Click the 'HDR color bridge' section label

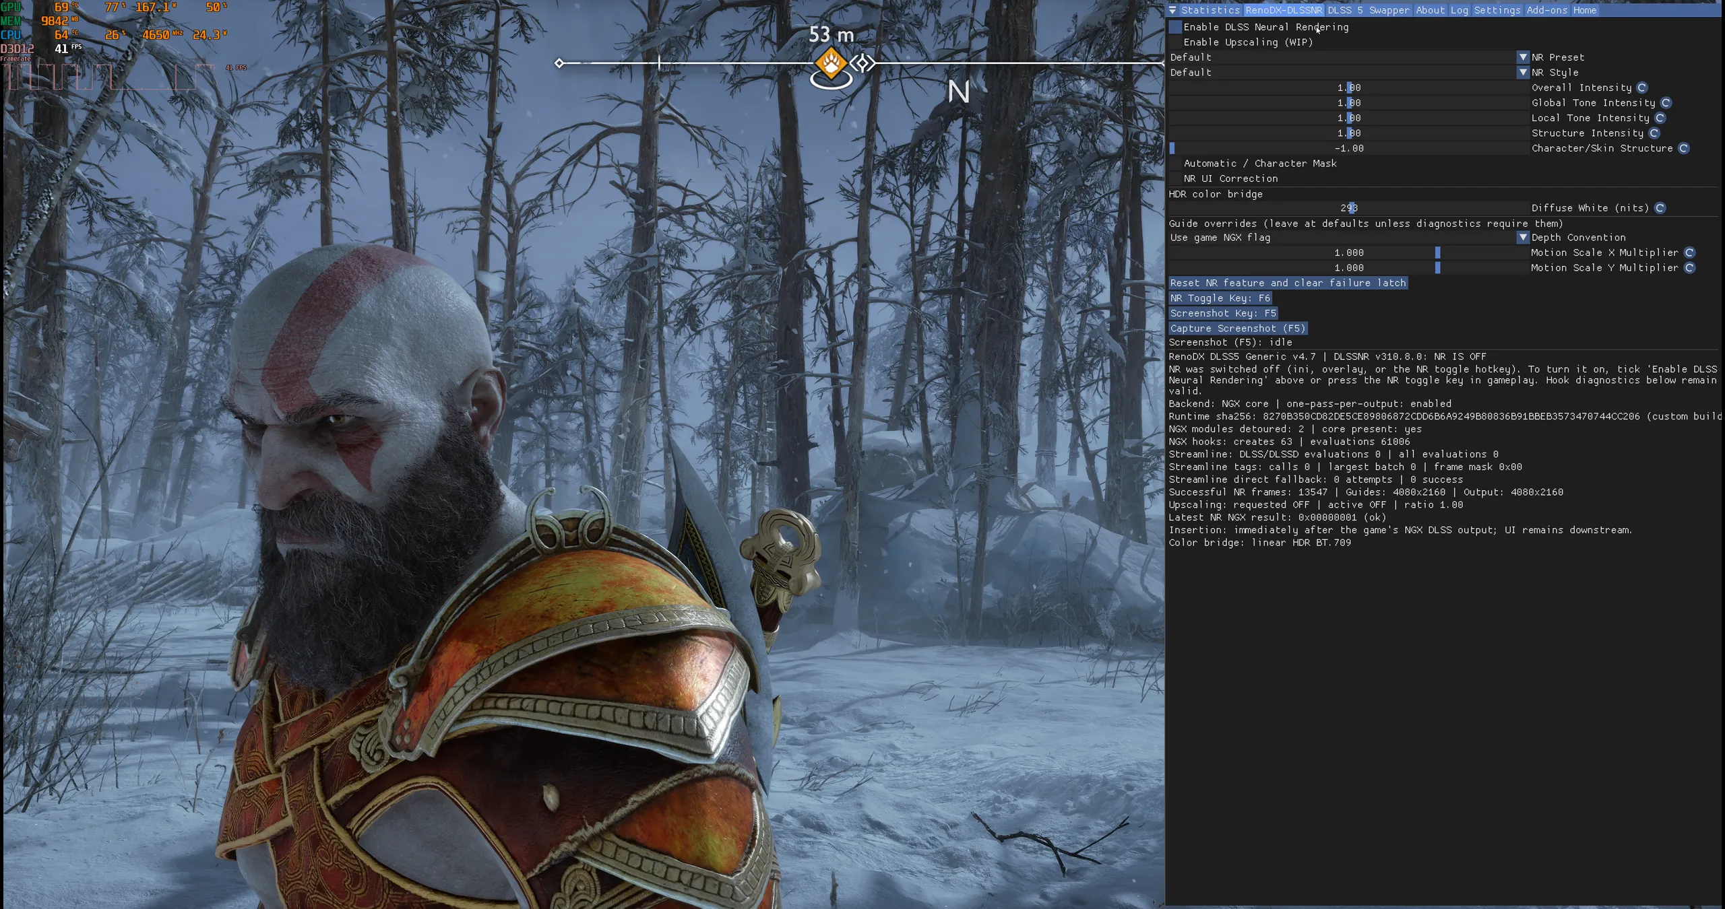[x=1216, y=194]
